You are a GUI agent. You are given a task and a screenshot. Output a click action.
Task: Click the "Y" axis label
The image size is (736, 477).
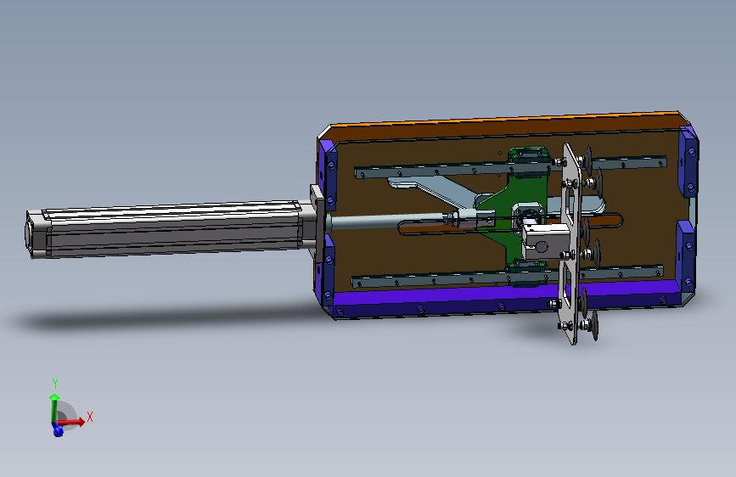click(55, 383)
